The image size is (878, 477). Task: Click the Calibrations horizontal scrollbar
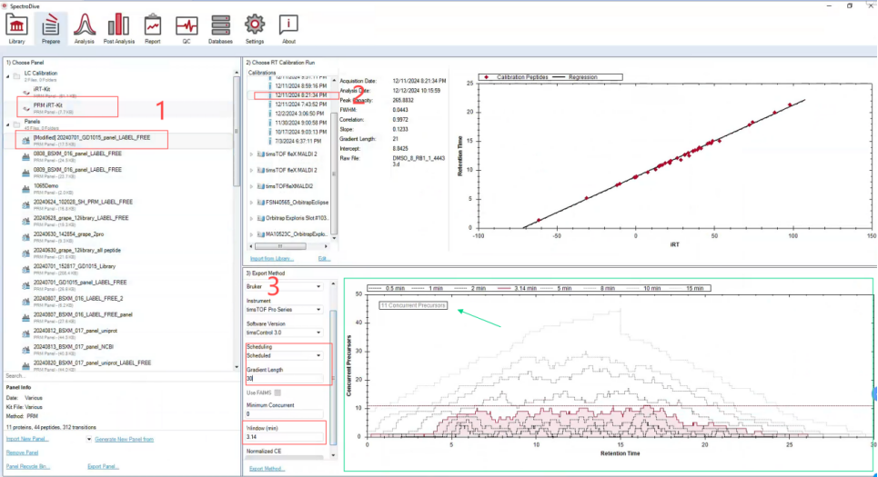coord(288,246)
